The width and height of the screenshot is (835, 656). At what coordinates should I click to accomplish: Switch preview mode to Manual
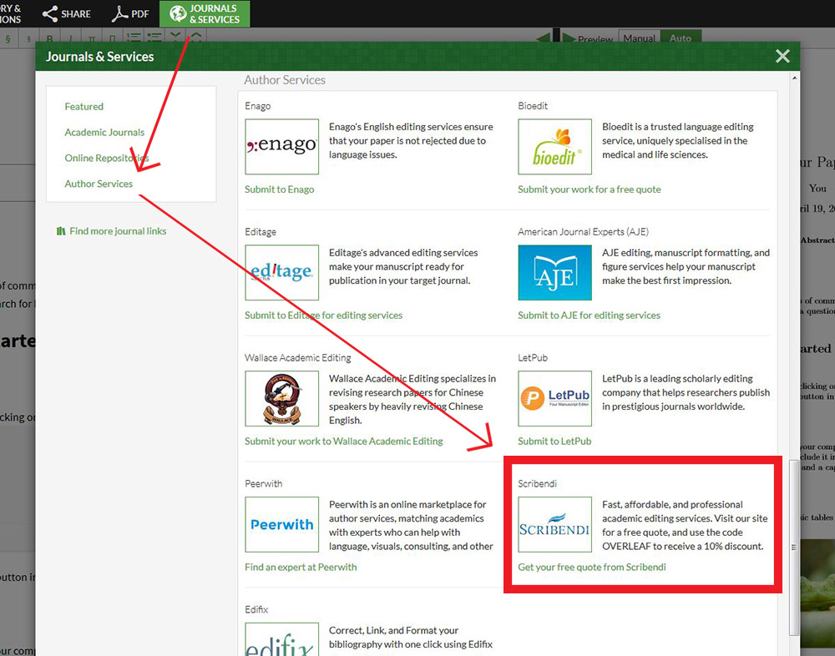[x=639, y=38]
